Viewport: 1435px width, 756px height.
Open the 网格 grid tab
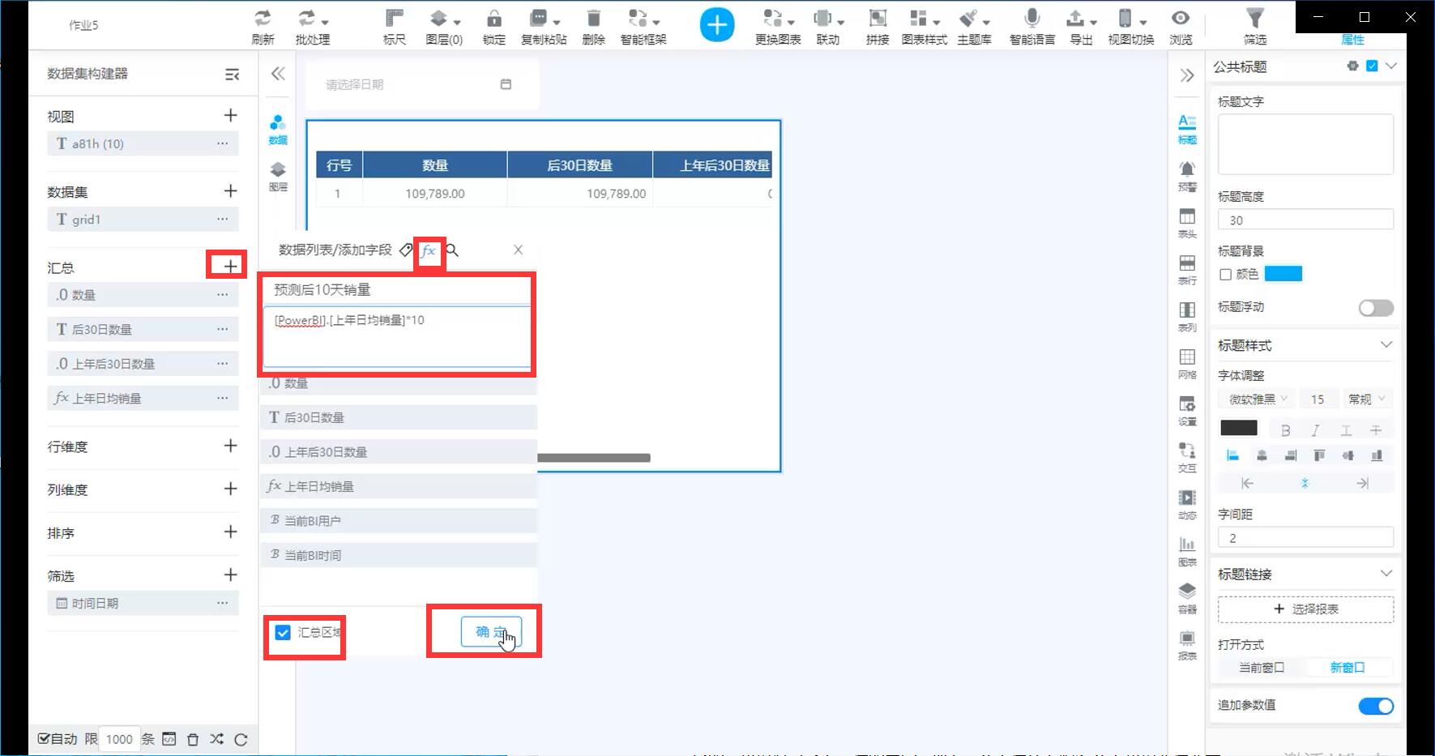[1187, 364]
